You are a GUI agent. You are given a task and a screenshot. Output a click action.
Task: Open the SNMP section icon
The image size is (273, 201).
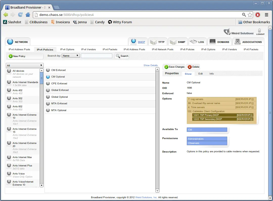(173, 42)
